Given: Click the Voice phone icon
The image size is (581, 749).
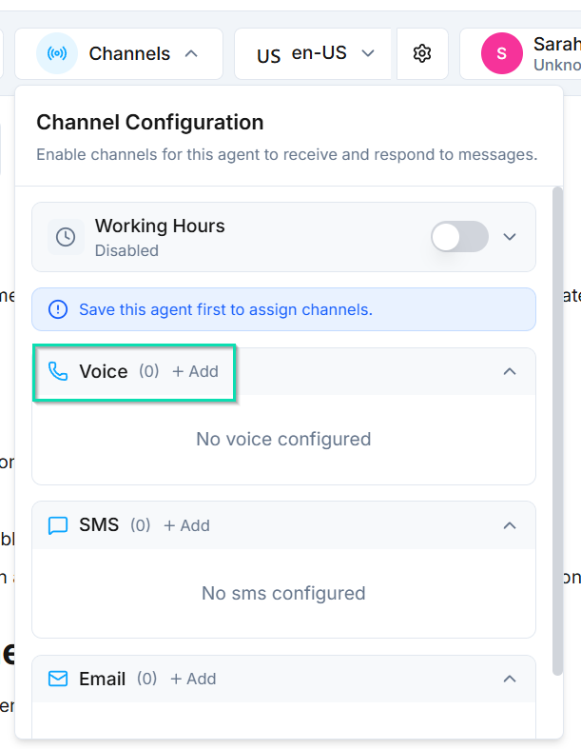Looking at the screenshot, I should point(58,371).
